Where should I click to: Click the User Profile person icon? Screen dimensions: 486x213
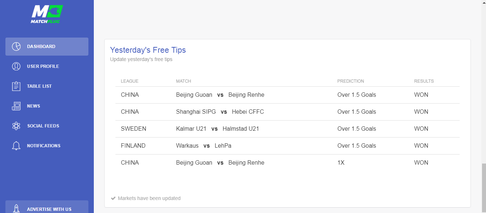pos(16,66)
